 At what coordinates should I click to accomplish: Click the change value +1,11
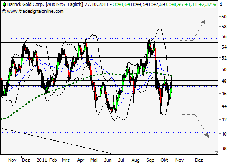point(191,4)
